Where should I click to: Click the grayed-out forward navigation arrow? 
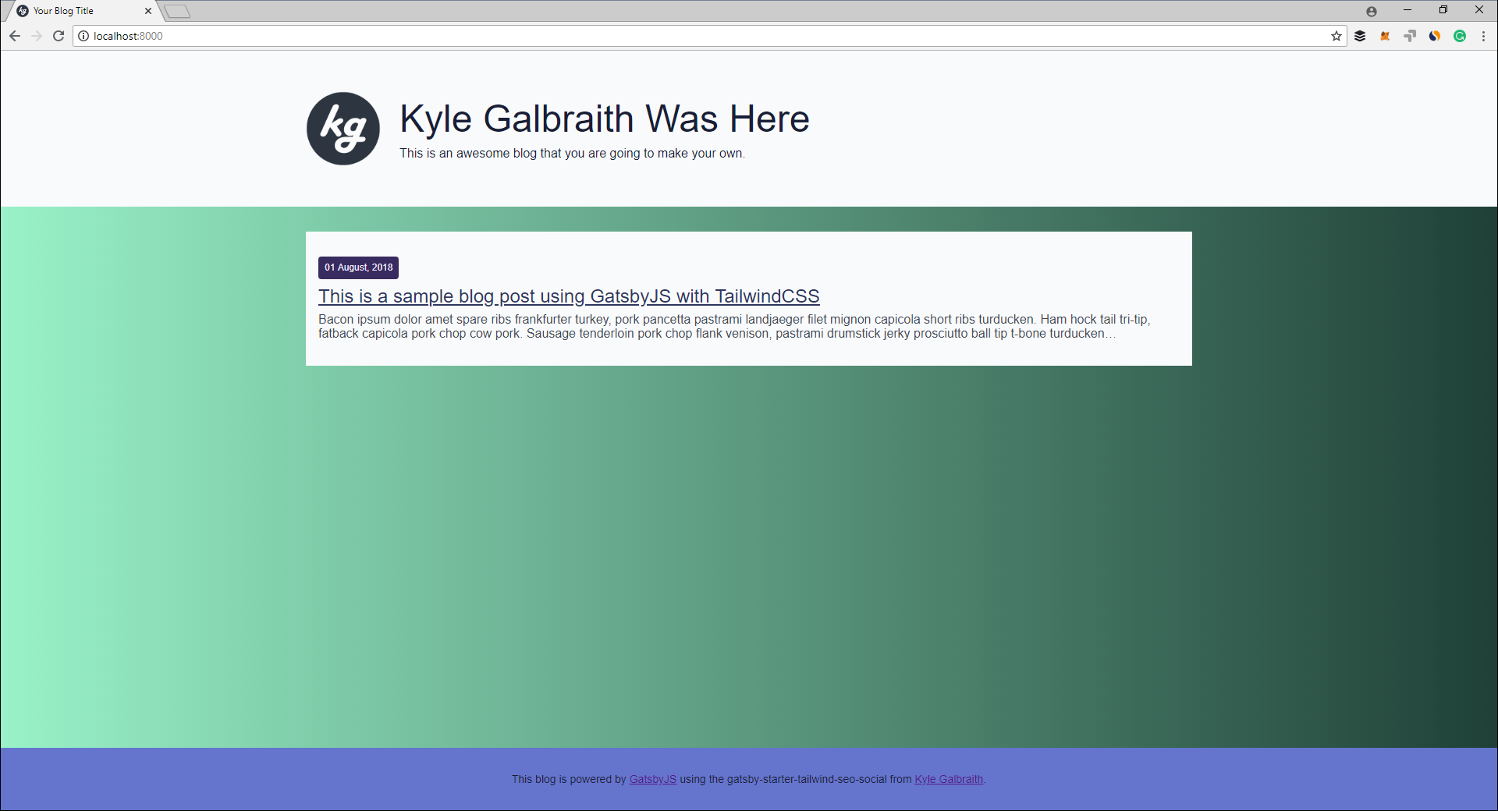(x=37, y=36)
